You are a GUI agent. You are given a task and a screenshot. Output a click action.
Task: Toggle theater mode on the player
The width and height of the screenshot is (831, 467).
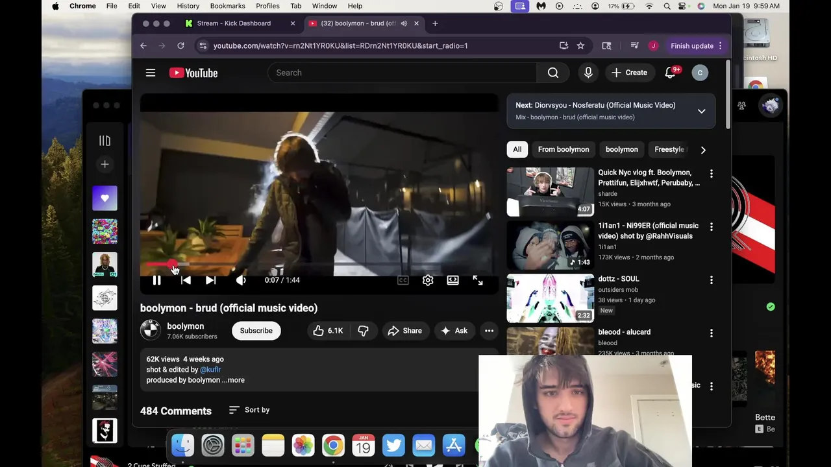tap(453, 280)
